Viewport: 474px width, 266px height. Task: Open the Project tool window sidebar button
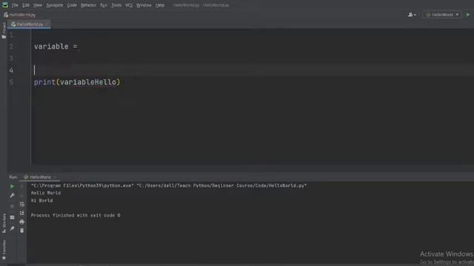4,30
